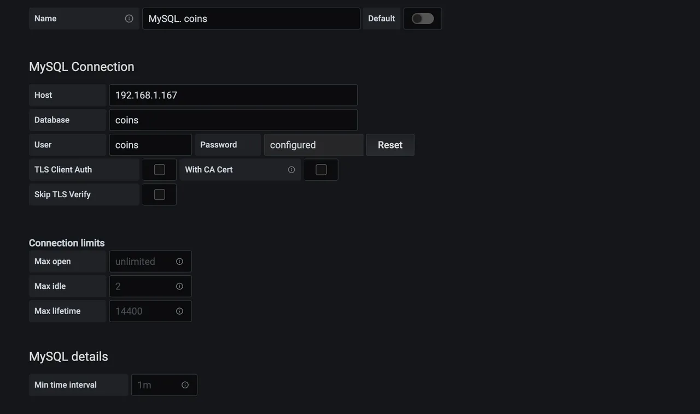Tick the Skip TLS Verify checkbox
The width and height of the screenshot is (700, 414).
click(160, 194)
